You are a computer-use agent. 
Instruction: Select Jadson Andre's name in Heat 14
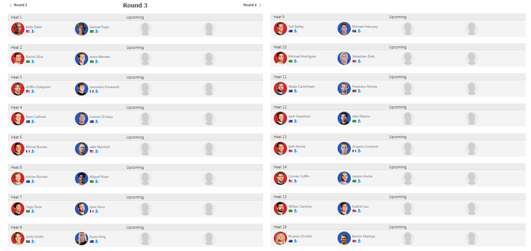(362, 176)
